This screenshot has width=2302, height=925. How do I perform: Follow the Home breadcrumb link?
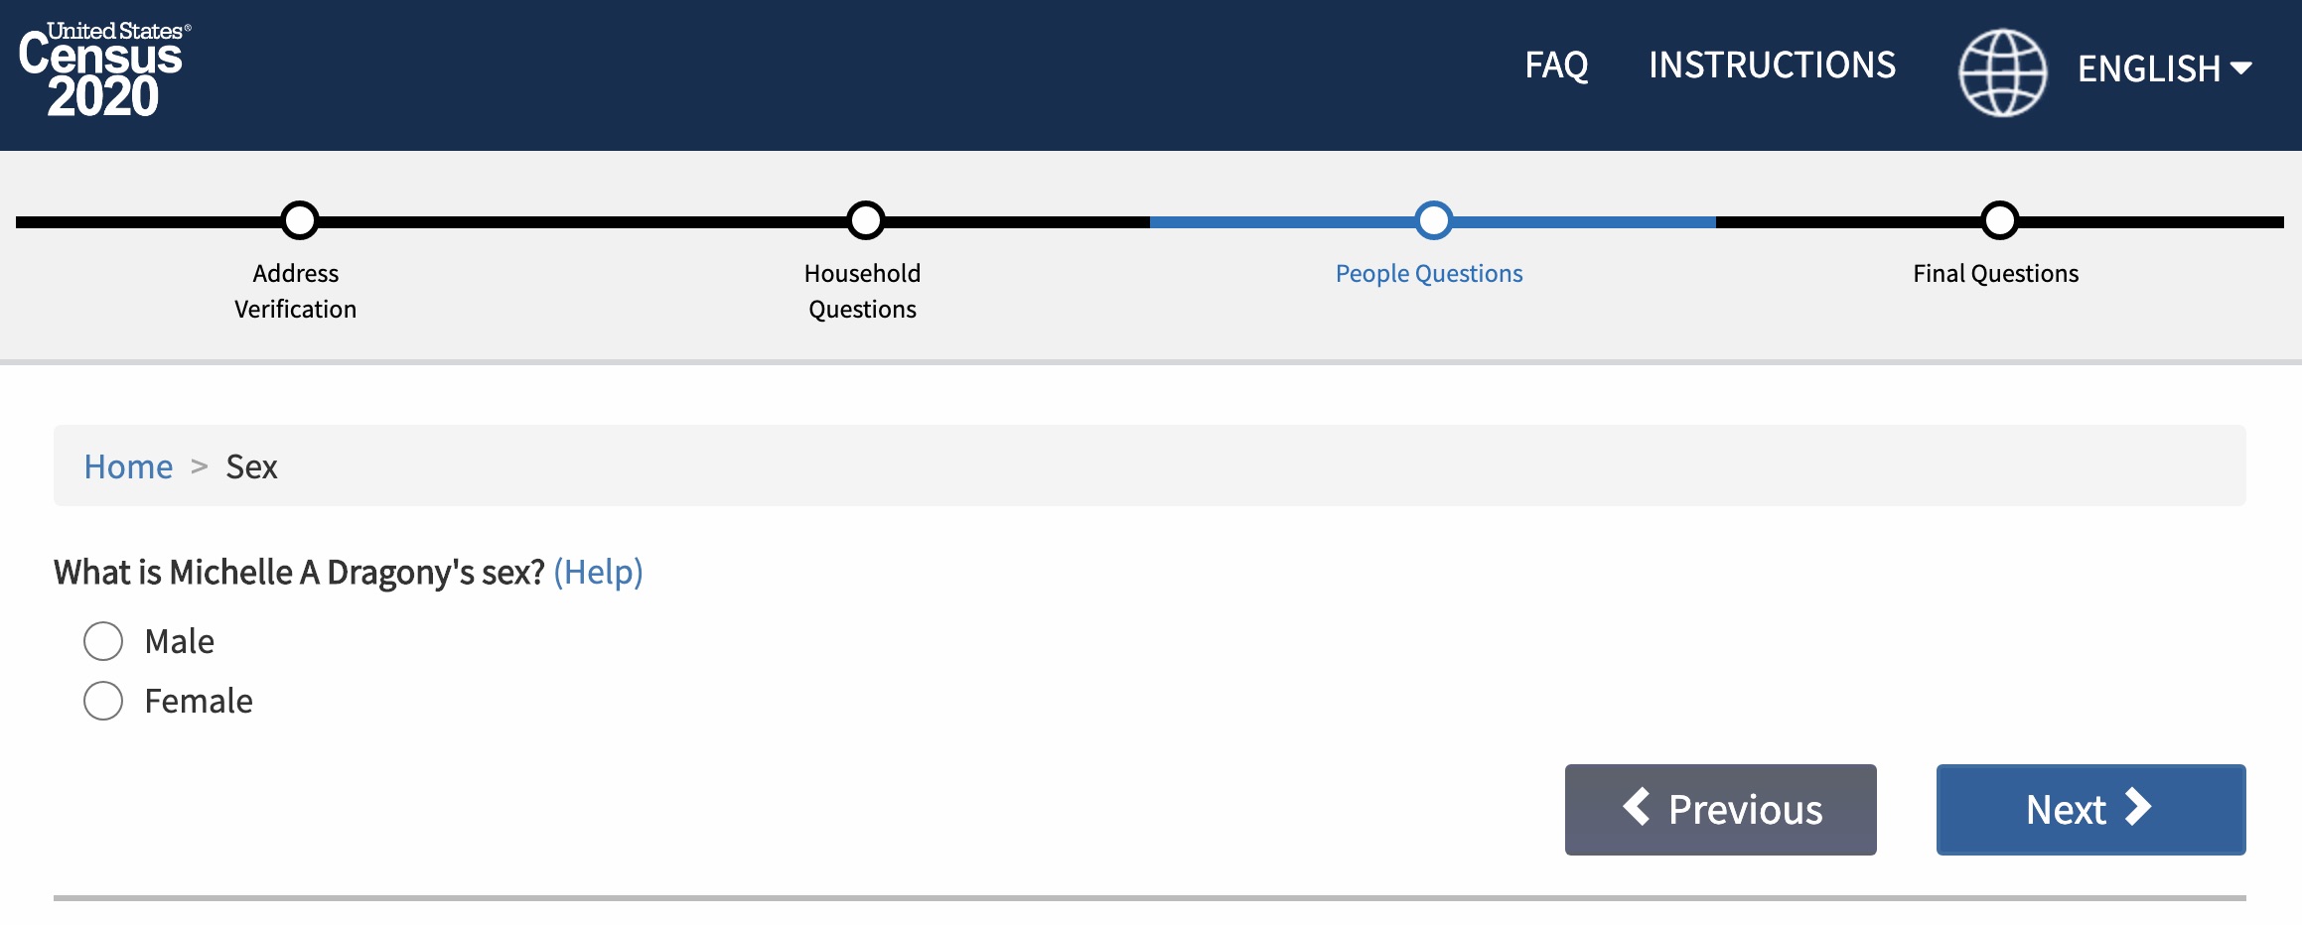[x=128, y=466]
